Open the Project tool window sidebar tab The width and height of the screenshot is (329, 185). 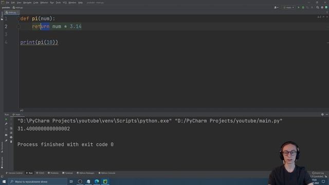pos(2,16)
